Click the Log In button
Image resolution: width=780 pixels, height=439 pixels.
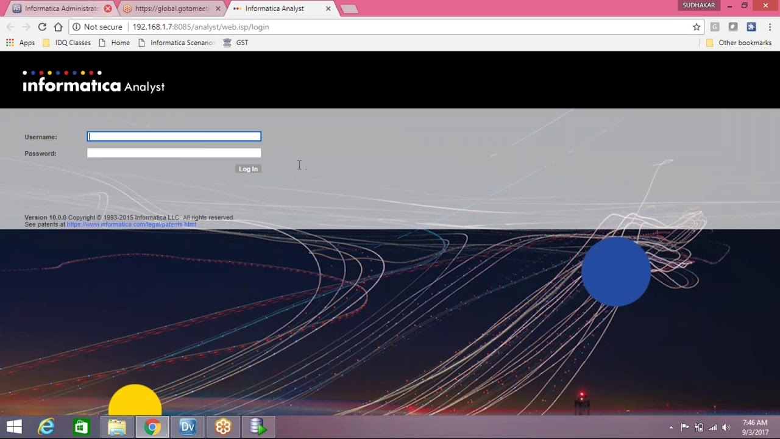coord(248,169)
